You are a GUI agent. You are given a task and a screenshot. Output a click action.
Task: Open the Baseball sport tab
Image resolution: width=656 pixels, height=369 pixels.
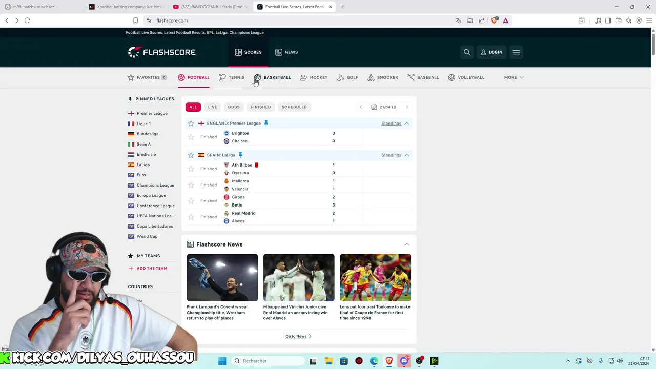423,77
